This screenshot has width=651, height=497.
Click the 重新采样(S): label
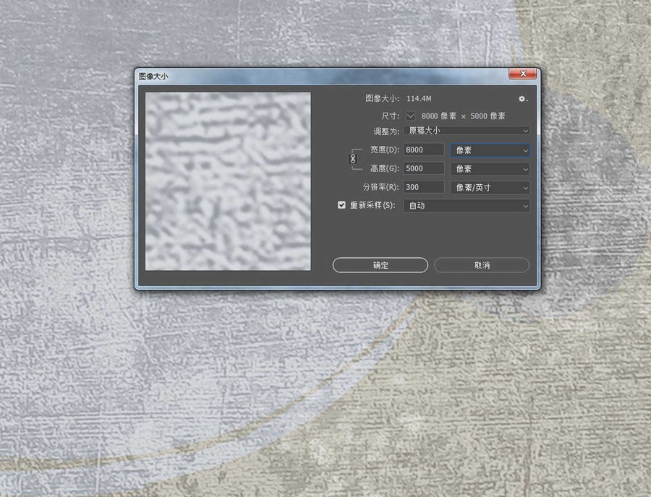point(373,205)
